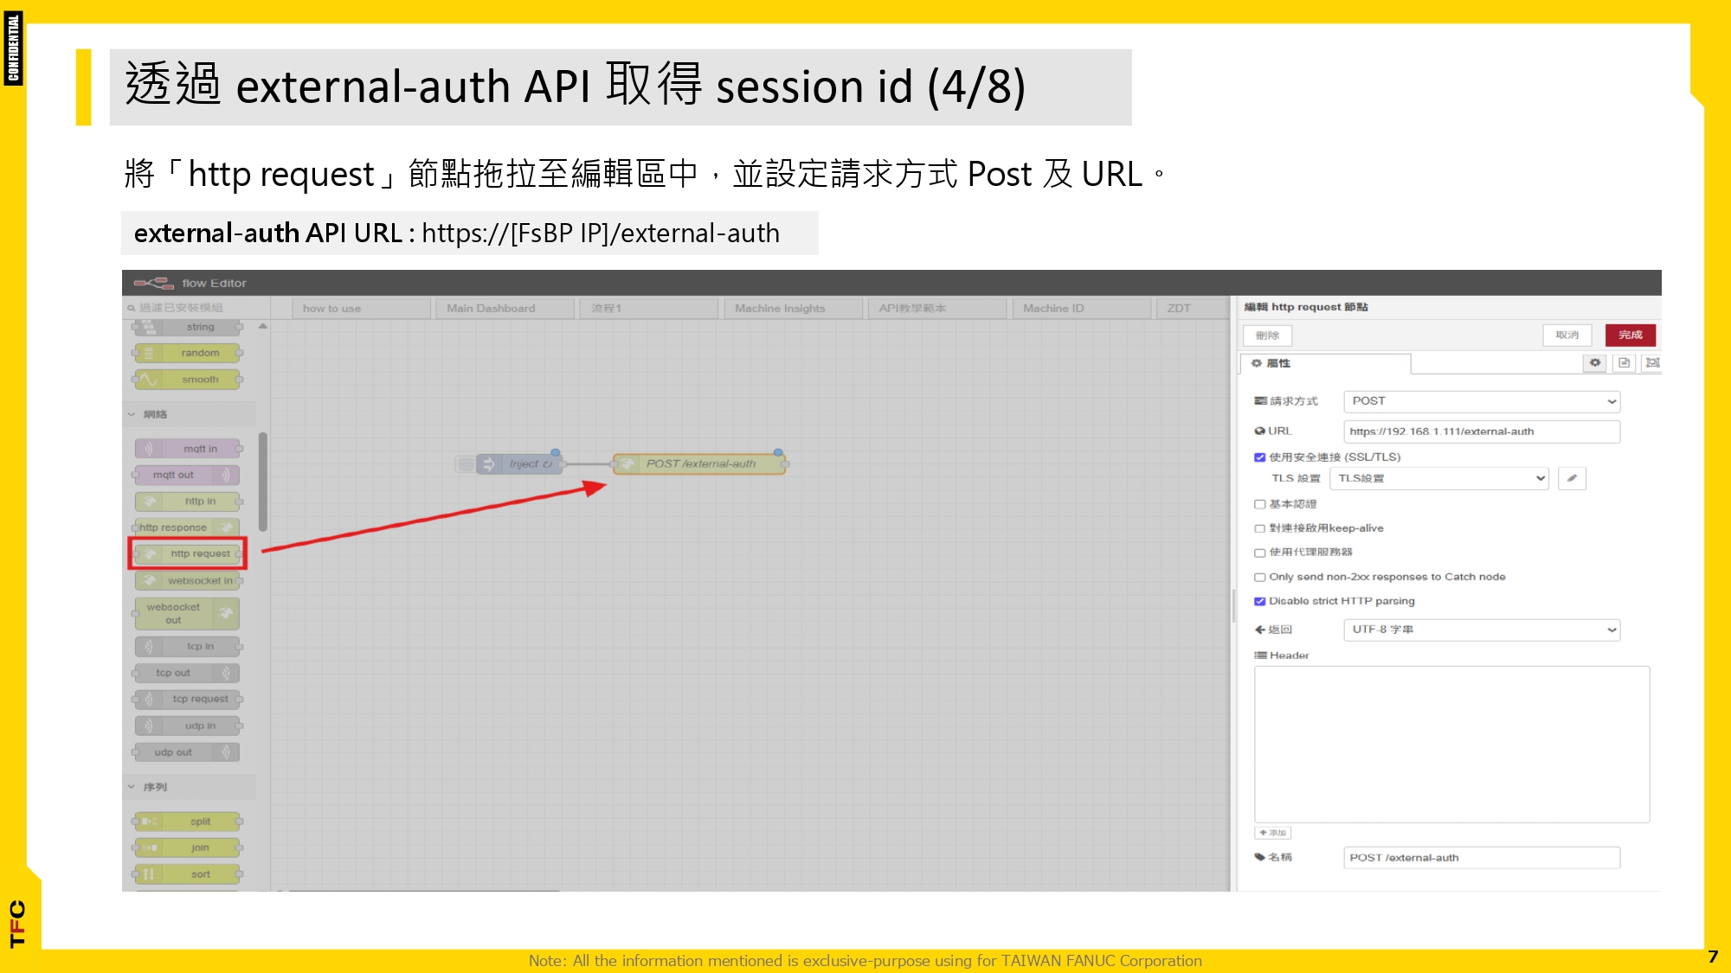Click the URL input field
The width and height of the screenshot is (1731, 973).
click(1481, 432)
